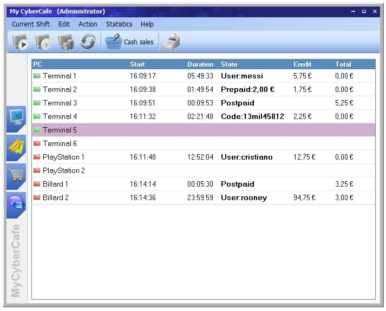Click the start session toolbar icon

(x=21, y=42)
